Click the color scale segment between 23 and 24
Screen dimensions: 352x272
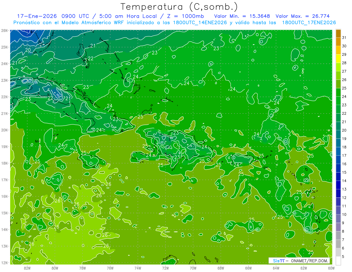click(x=338, y=101)
